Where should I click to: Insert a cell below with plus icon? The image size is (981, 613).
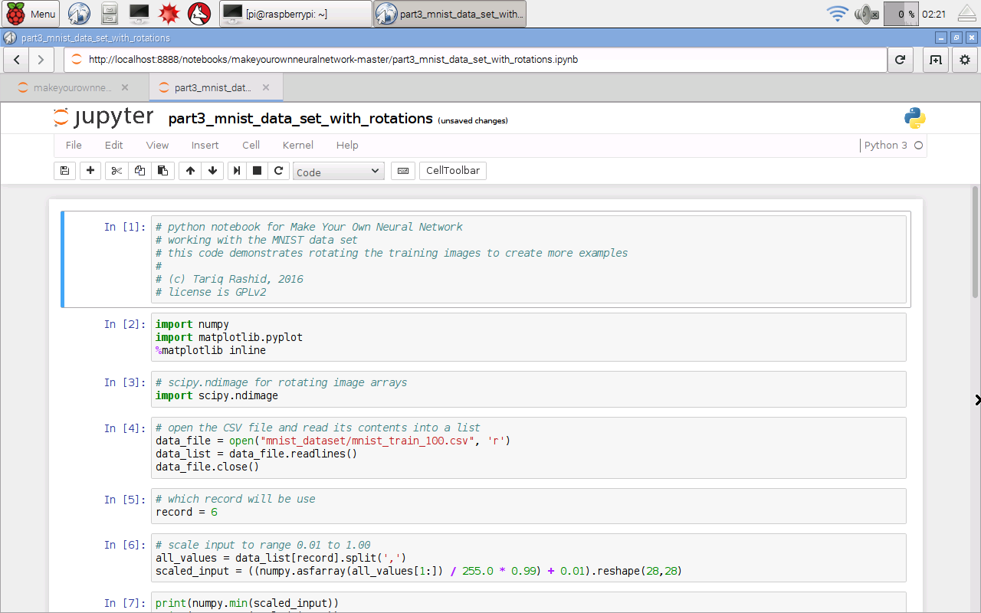(x=90, y=171)
